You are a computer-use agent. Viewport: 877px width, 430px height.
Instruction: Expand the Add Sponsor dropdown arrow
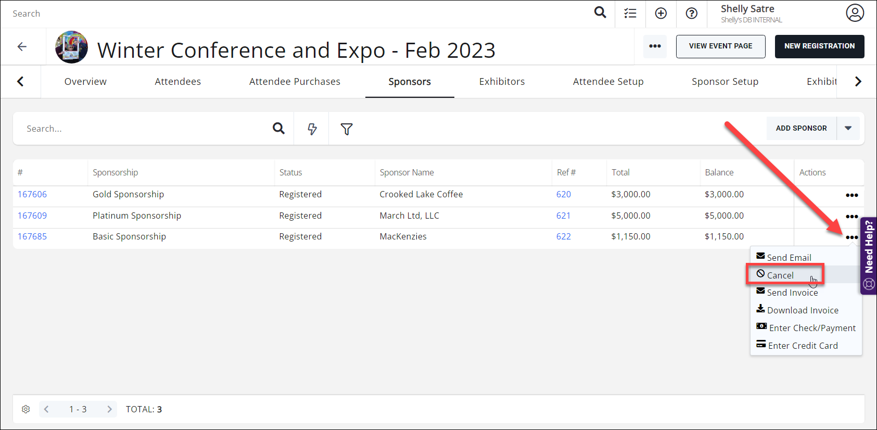[848, 128]
